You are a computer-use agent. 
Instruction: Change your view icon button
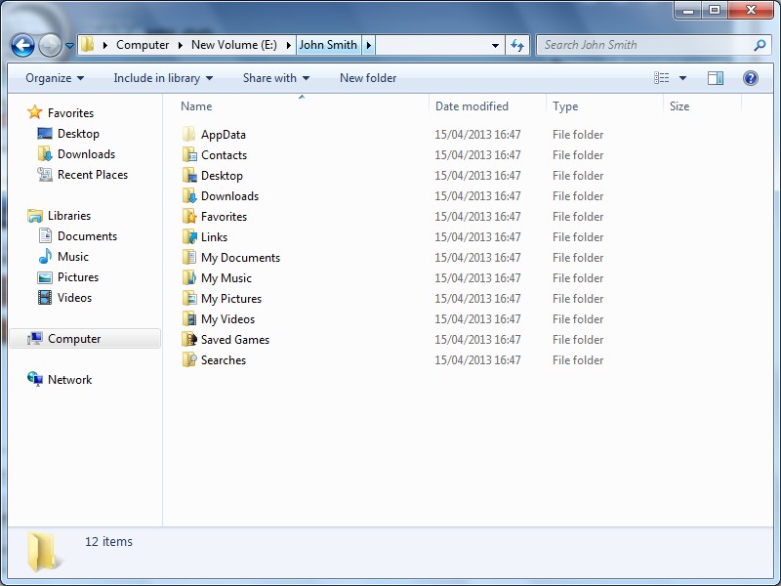click(662, 78)
